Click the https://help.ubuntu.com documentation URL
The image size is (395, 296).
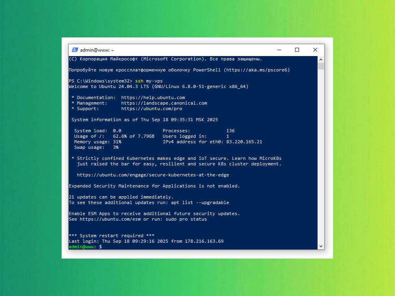point(153,97)
